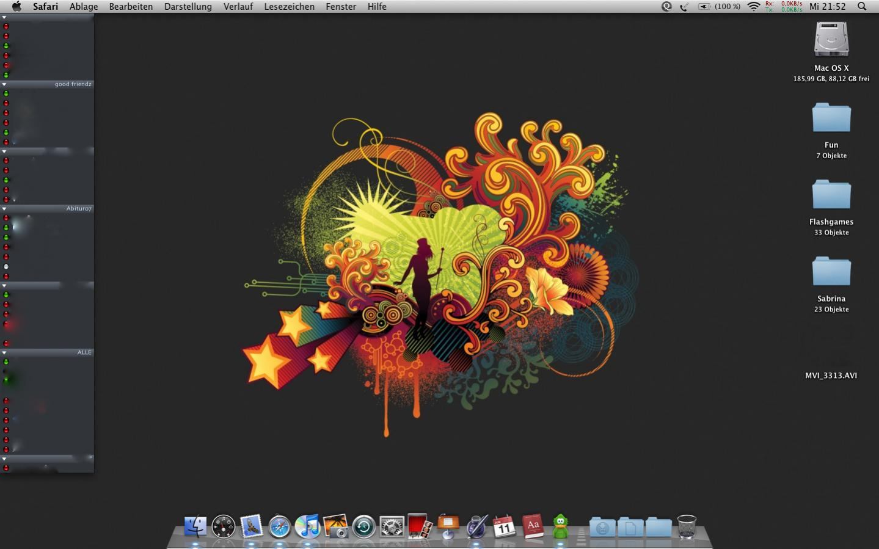Open the Verlauf menu
This screenshot has height=549, width=879.
238,6
